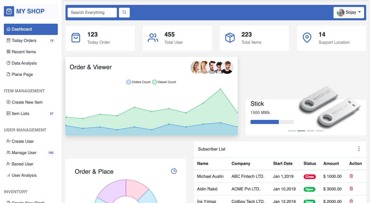Click the Support Location pin icon
This screenshot has width=370, height=203.
pos(307,38)
